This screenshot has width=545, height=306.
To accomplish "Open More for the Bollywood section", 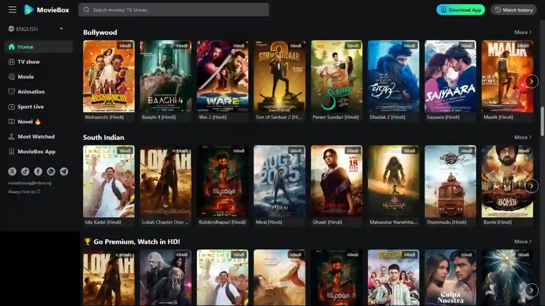I will pyautogui.click(x=523, y=32).
